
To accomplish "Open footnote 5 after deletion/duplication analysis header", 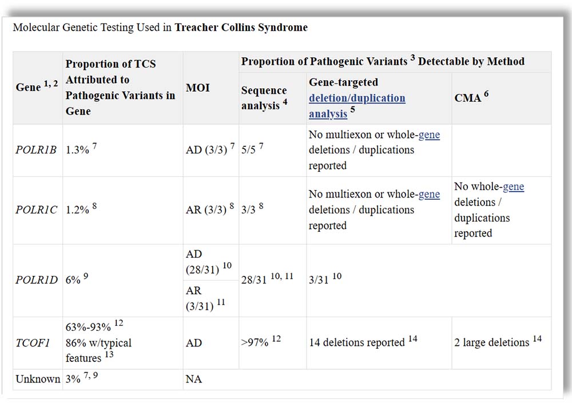I will click(x=353, y=110).
